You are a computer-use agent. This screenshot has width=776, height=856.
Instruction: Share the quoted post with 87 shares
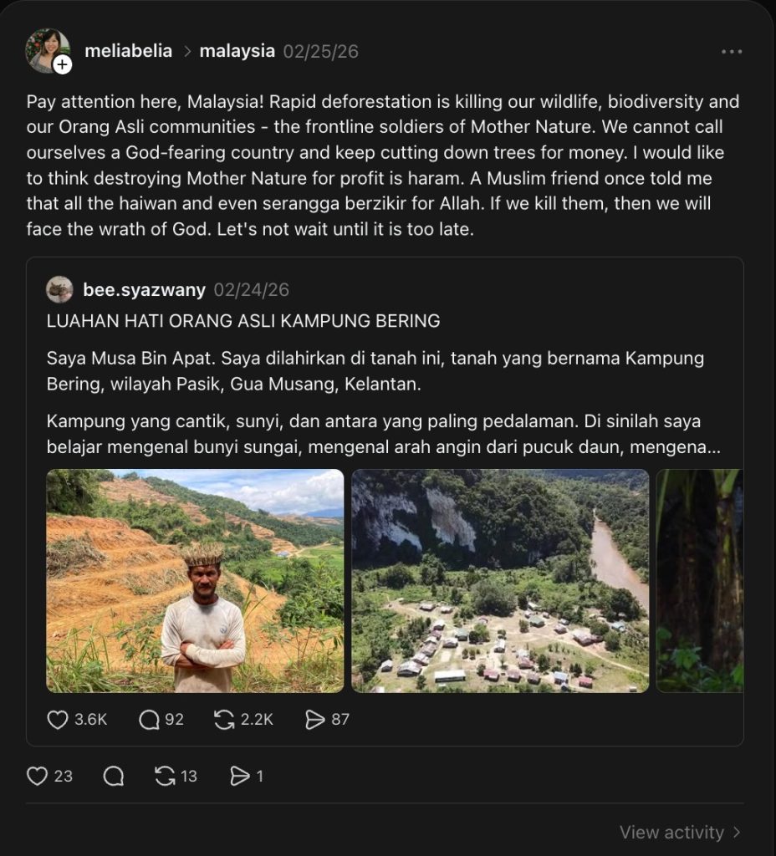315,720
